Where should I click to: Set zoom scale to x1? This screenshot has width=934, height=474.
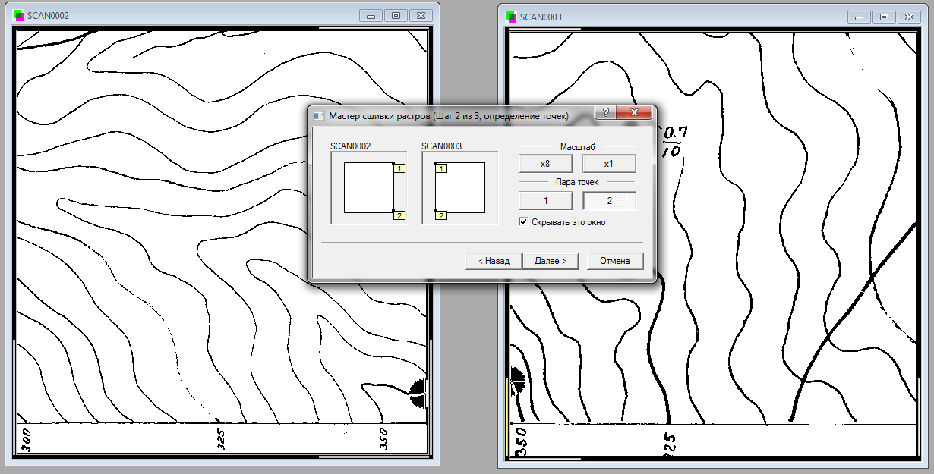pos(609,164)
